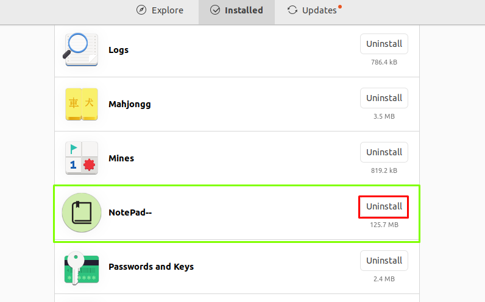Open the Mines list entry title
Viewport: 485px width, 302px height.
[x=121, y=158]
